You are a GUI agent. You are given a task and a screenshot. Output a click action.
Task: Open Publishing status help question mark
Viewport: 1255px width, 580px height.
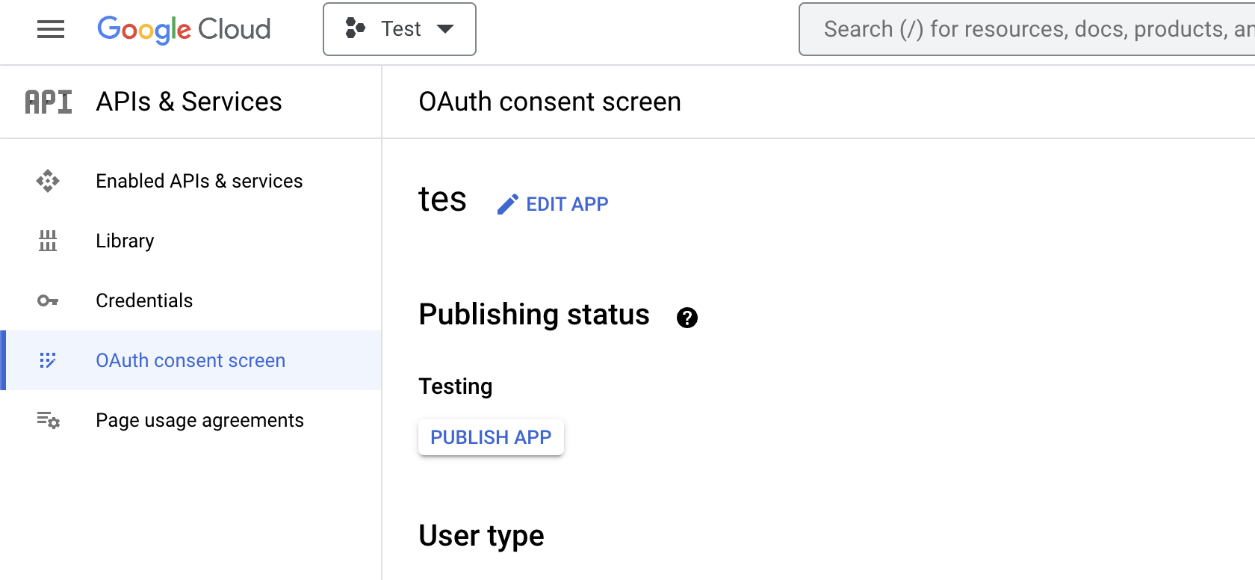(x=687, y=318)
